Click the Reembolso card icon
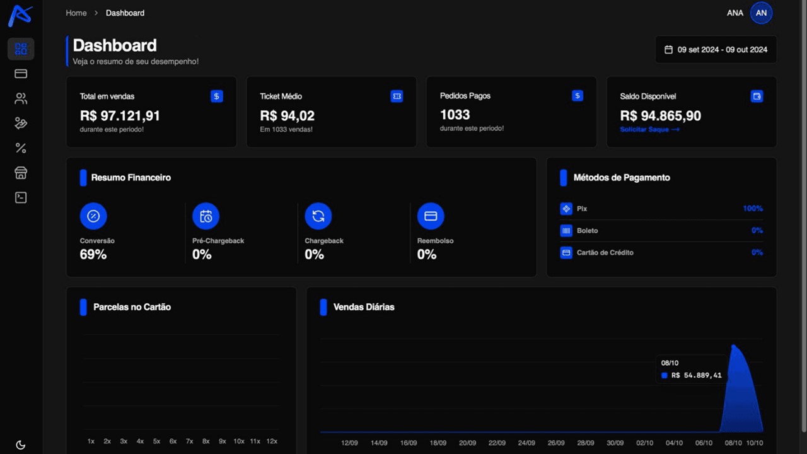 pyautogui.click(x=431, y=216)
